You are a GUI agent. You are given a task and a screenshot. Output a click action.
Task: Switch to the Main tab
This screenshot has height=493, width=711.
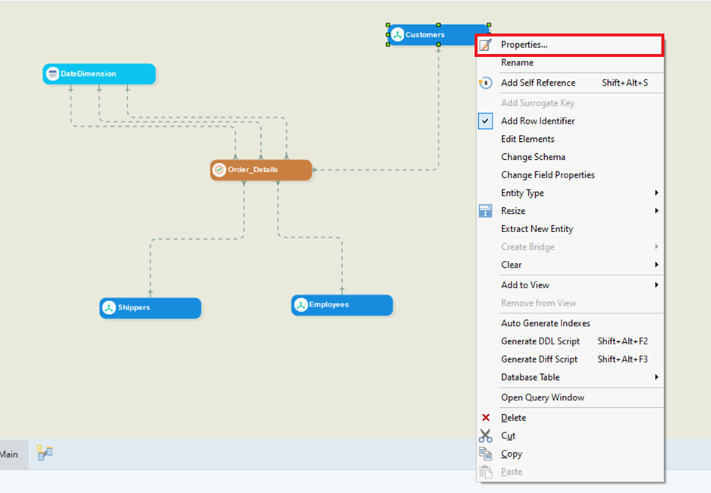[9, 454]
